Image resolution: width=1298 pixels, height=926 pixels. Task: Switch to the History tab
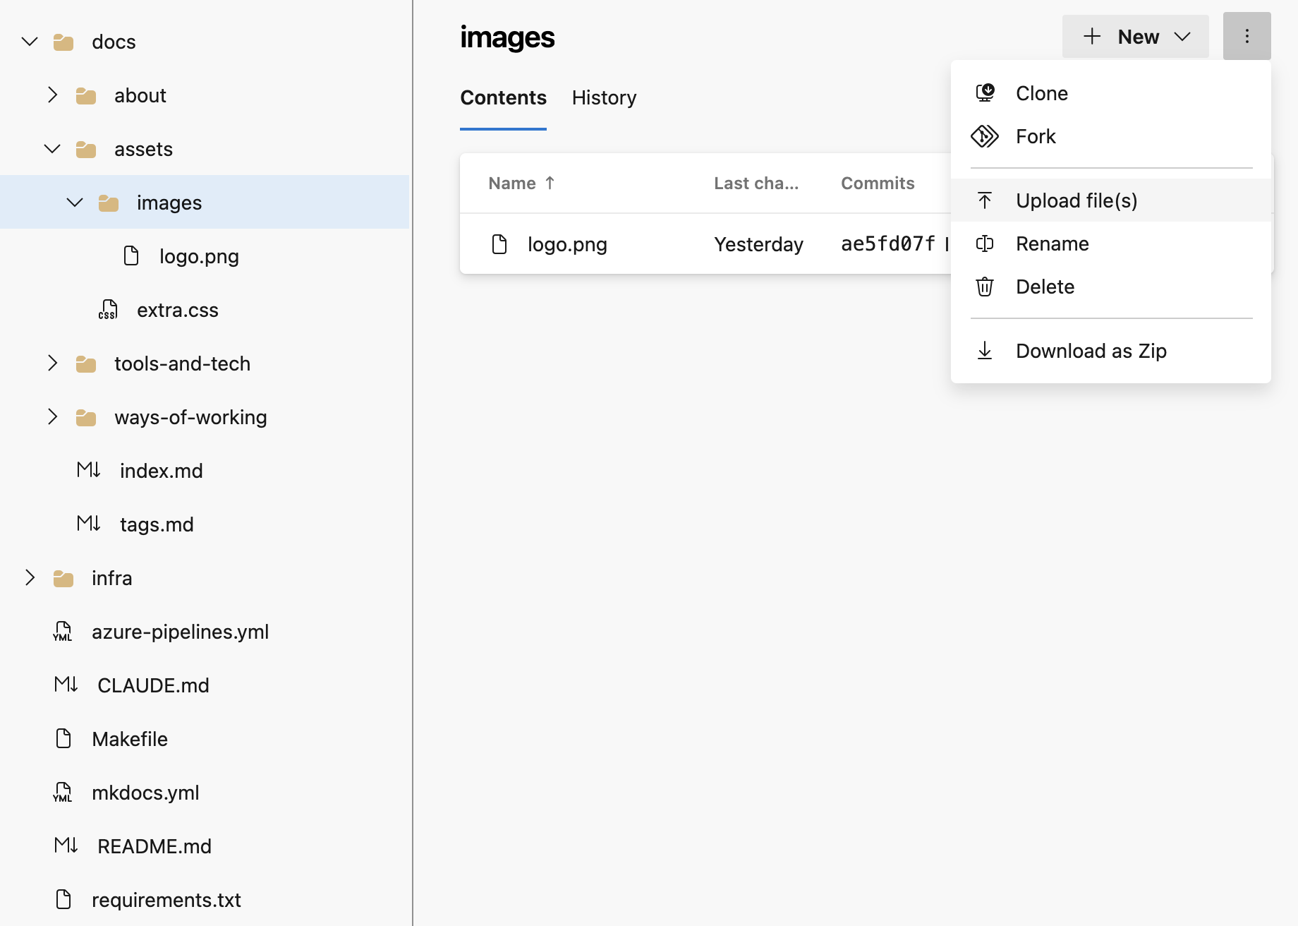(604, 97)
